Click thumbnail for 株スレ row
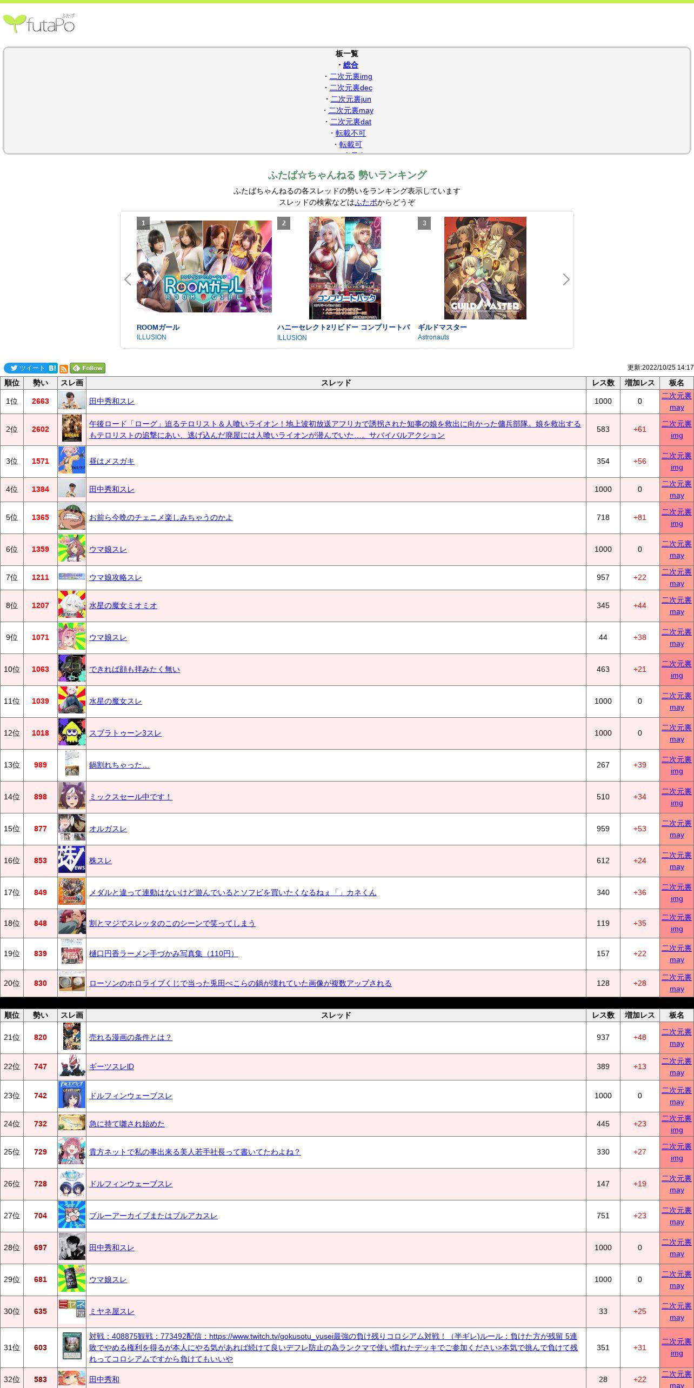The height and width of the screenshot is (1388, 694). (x=72, y=860)
